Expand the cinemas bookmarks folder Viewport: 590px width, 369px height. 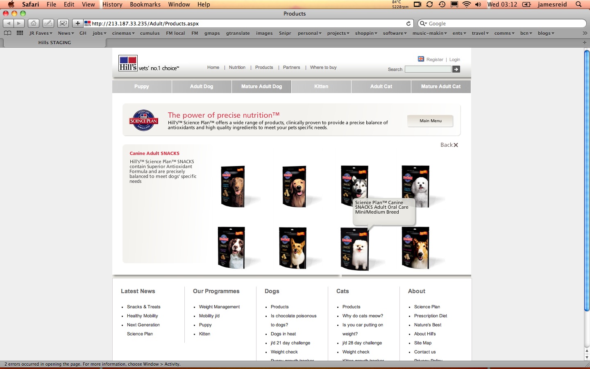pyautogui.click(x=123, y=33)
